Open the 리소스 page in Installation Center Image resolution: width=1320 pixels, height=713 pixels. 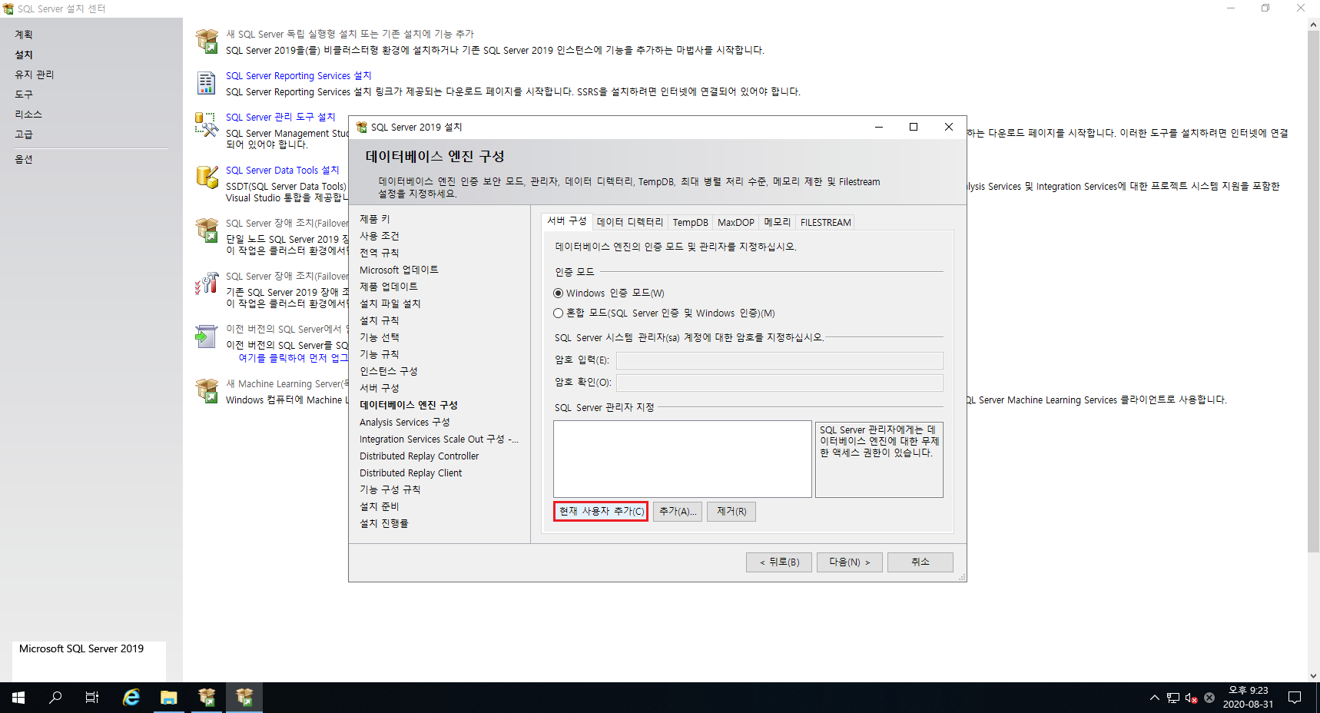click(28, 114)
